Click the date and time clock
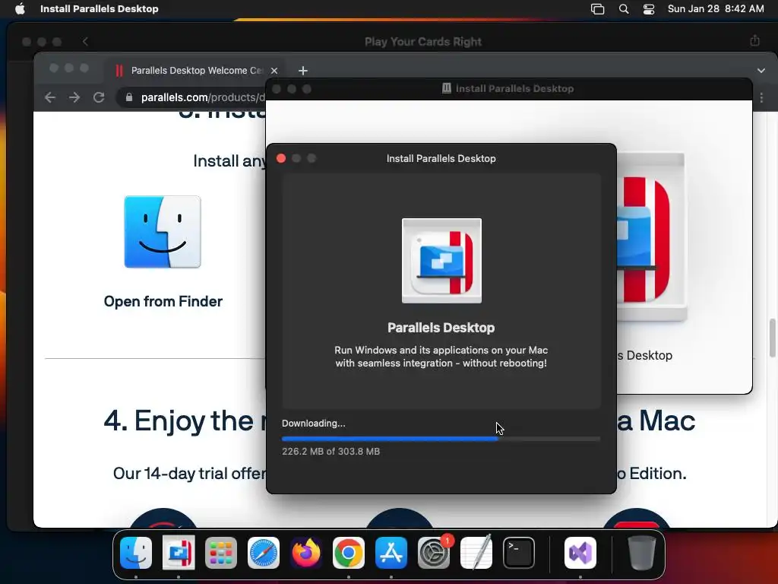This screenshot has height=584, width=778. click(x=716, y=9)
